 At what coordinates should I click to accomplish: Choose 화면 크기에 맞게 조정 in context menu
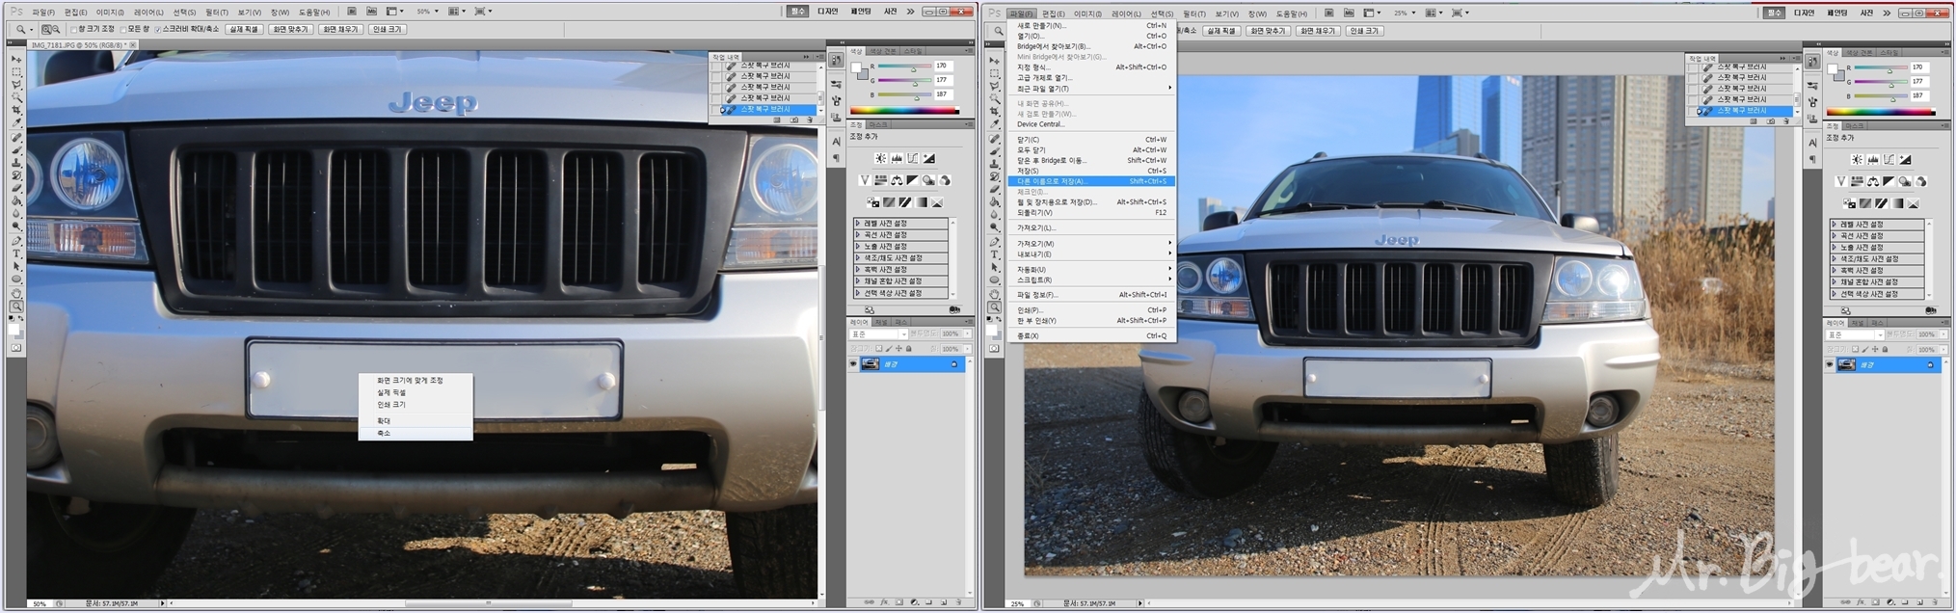pyautogui.click(x=415, y=381)
